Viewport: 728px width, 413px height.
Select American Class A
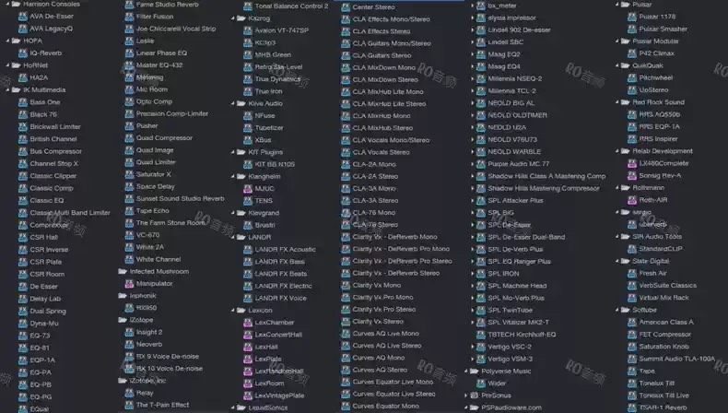point(666,322)
